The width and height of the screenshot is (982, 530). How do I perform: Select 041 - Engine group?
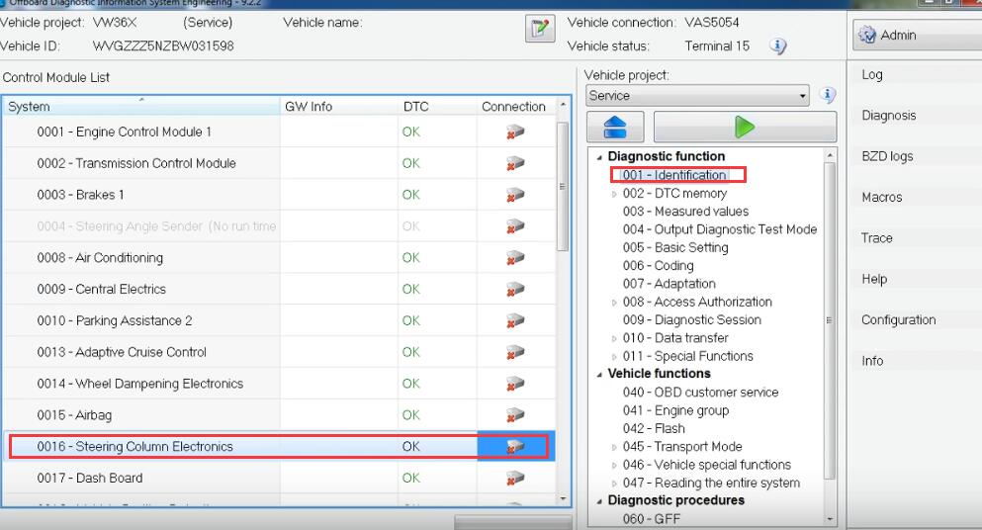[x=675, y=411]
